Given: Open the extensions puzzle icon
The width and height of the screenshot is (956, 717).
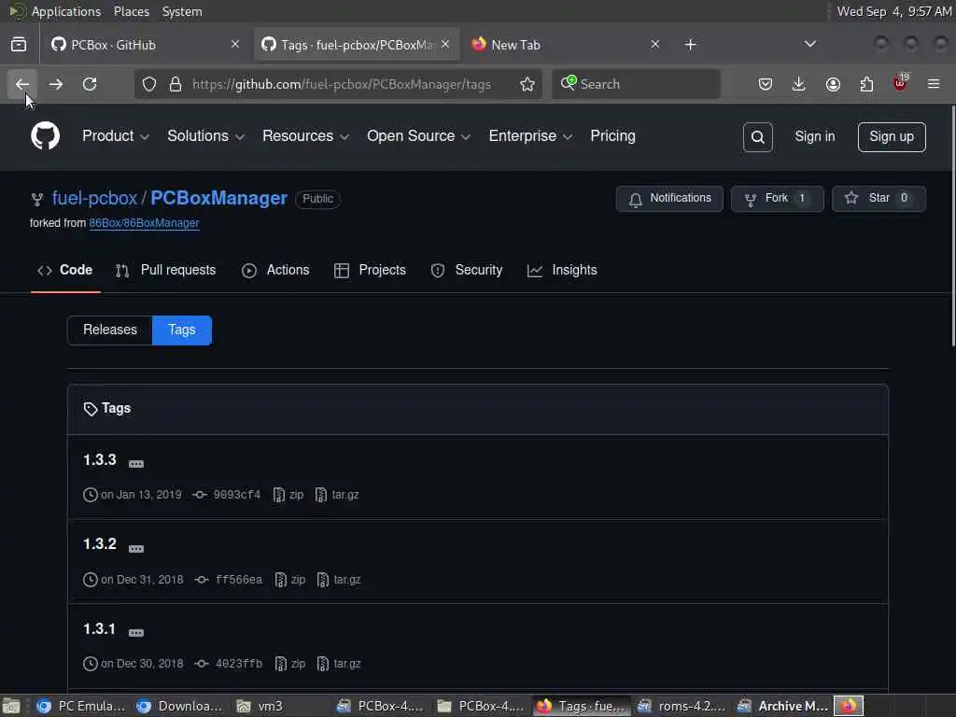Looking at the screenshot, I should coord(866,84).
